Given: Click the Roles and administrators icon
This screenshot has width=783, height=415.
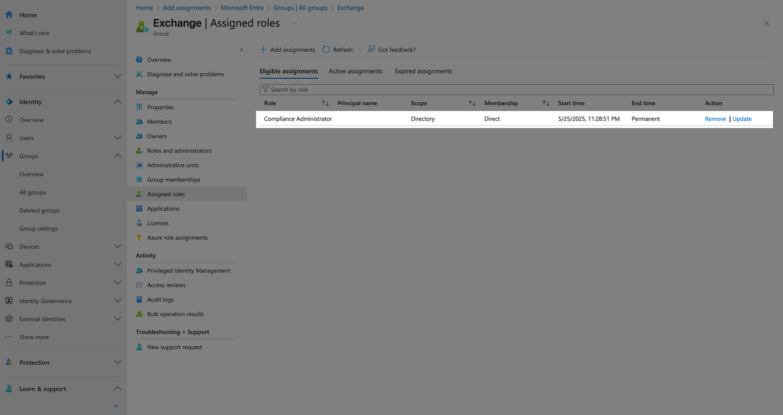Looking at the screenshot, I should (x=139, y=151).
